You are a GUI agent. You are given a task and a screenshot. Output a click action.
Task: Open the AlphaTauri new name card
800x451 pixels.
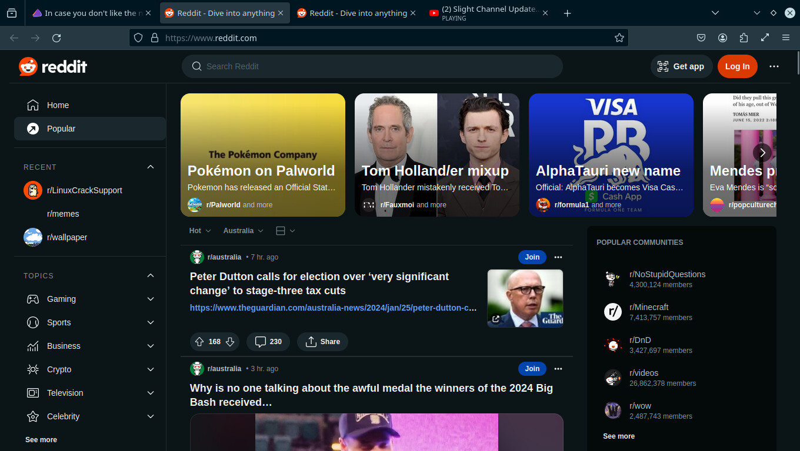pyautogui.click(x=611, y=155)
